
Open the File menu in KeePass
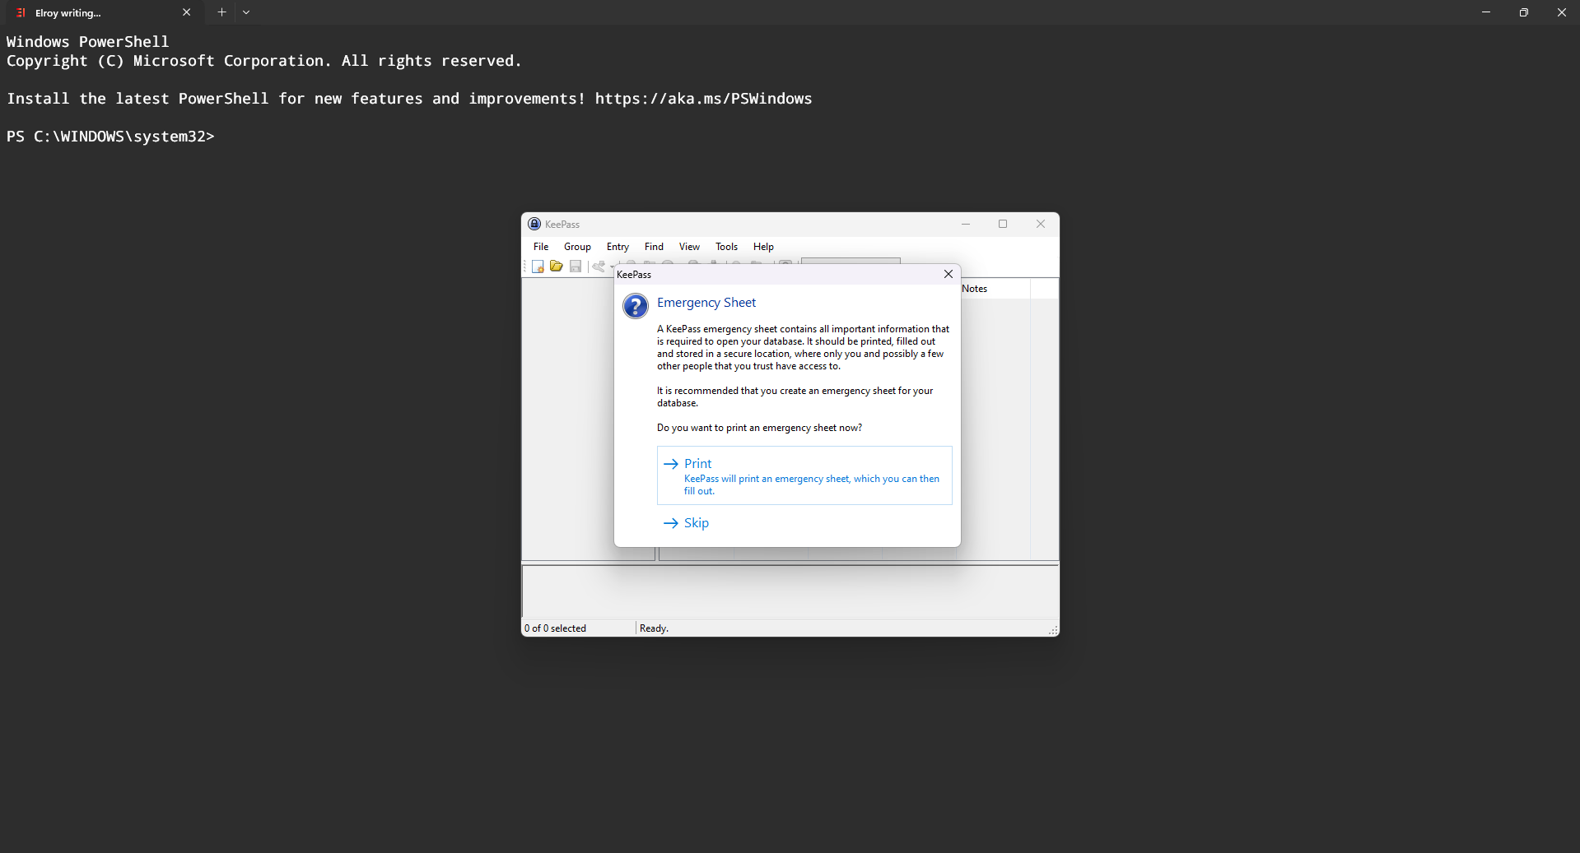point(541,247)
